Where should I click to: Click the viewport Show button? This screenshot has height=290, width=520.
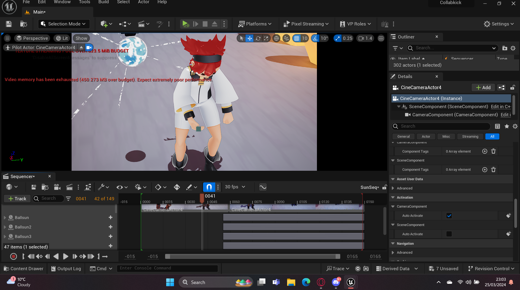(81, 38)
